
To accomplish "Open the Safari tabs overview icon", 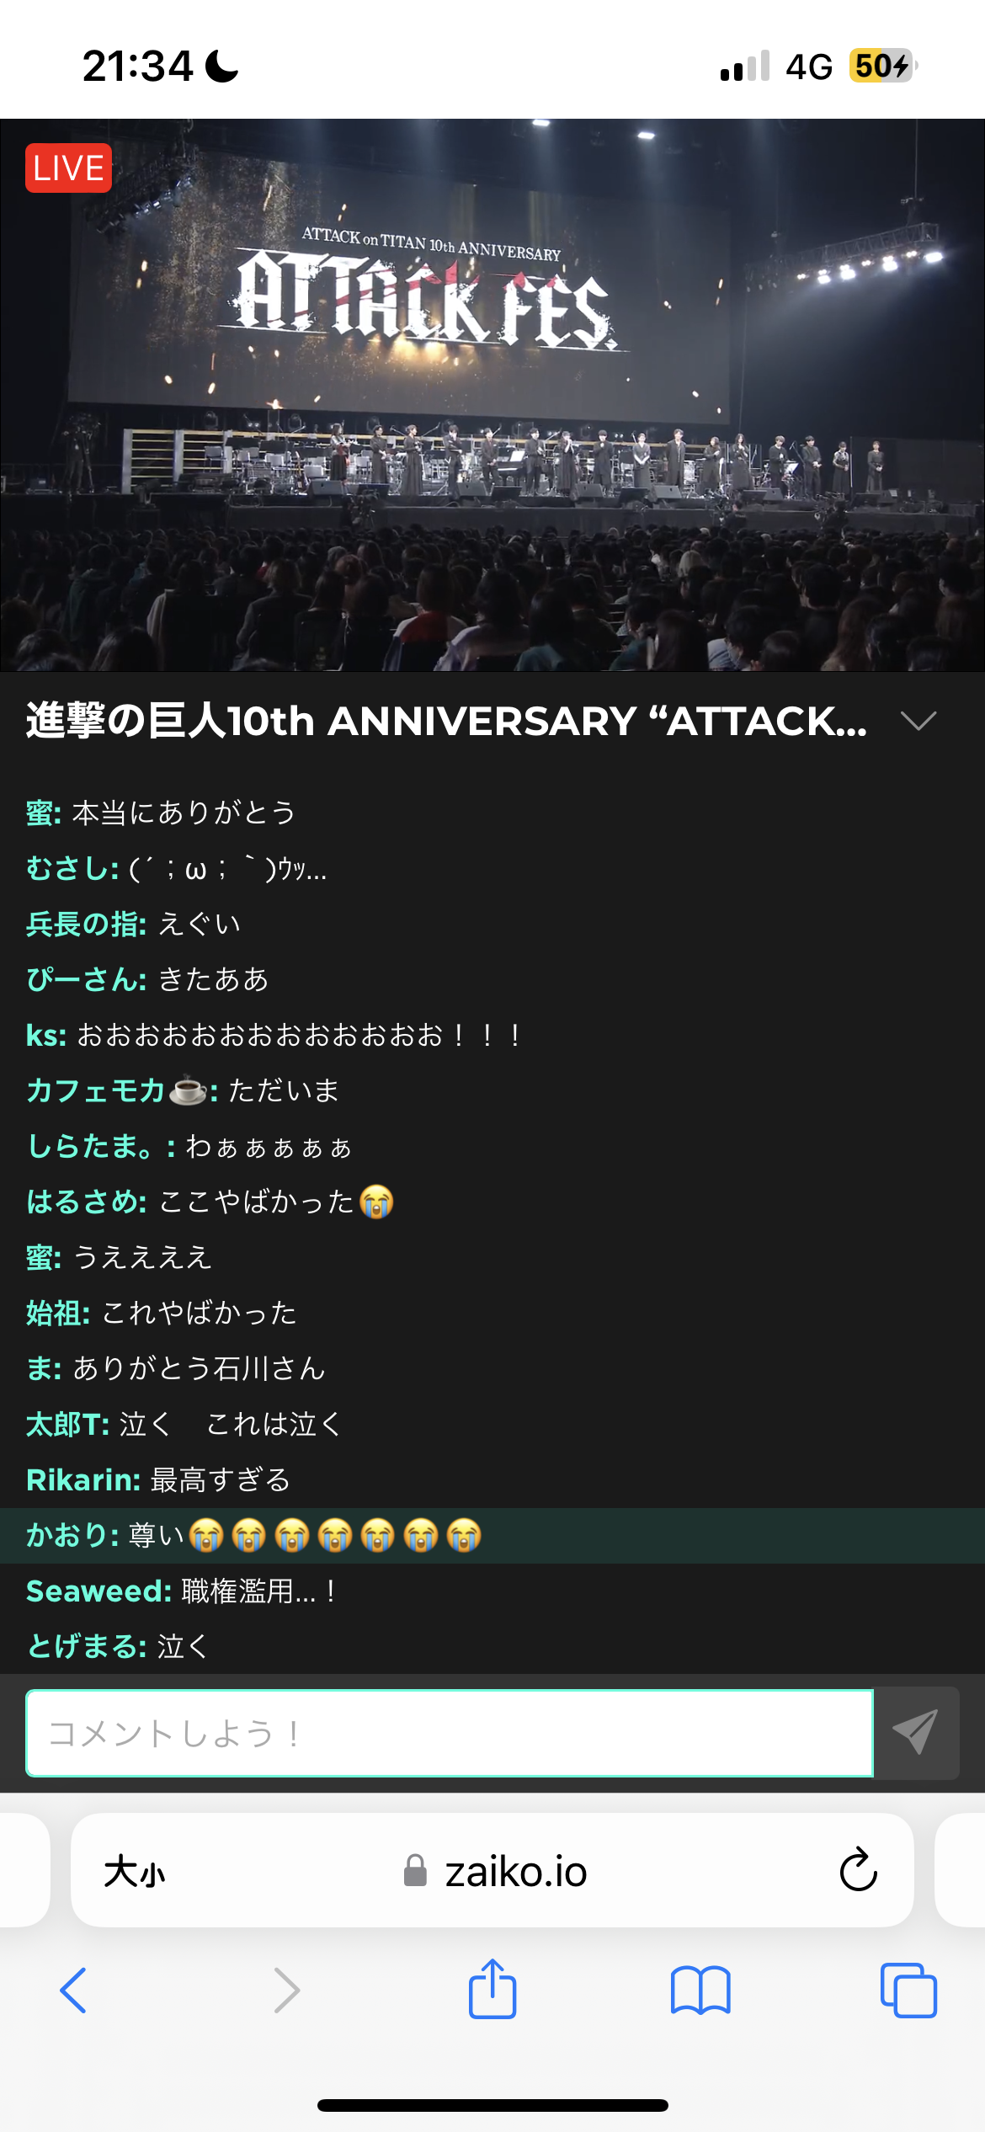I will pyautogui.click(x=908, y=1991).
